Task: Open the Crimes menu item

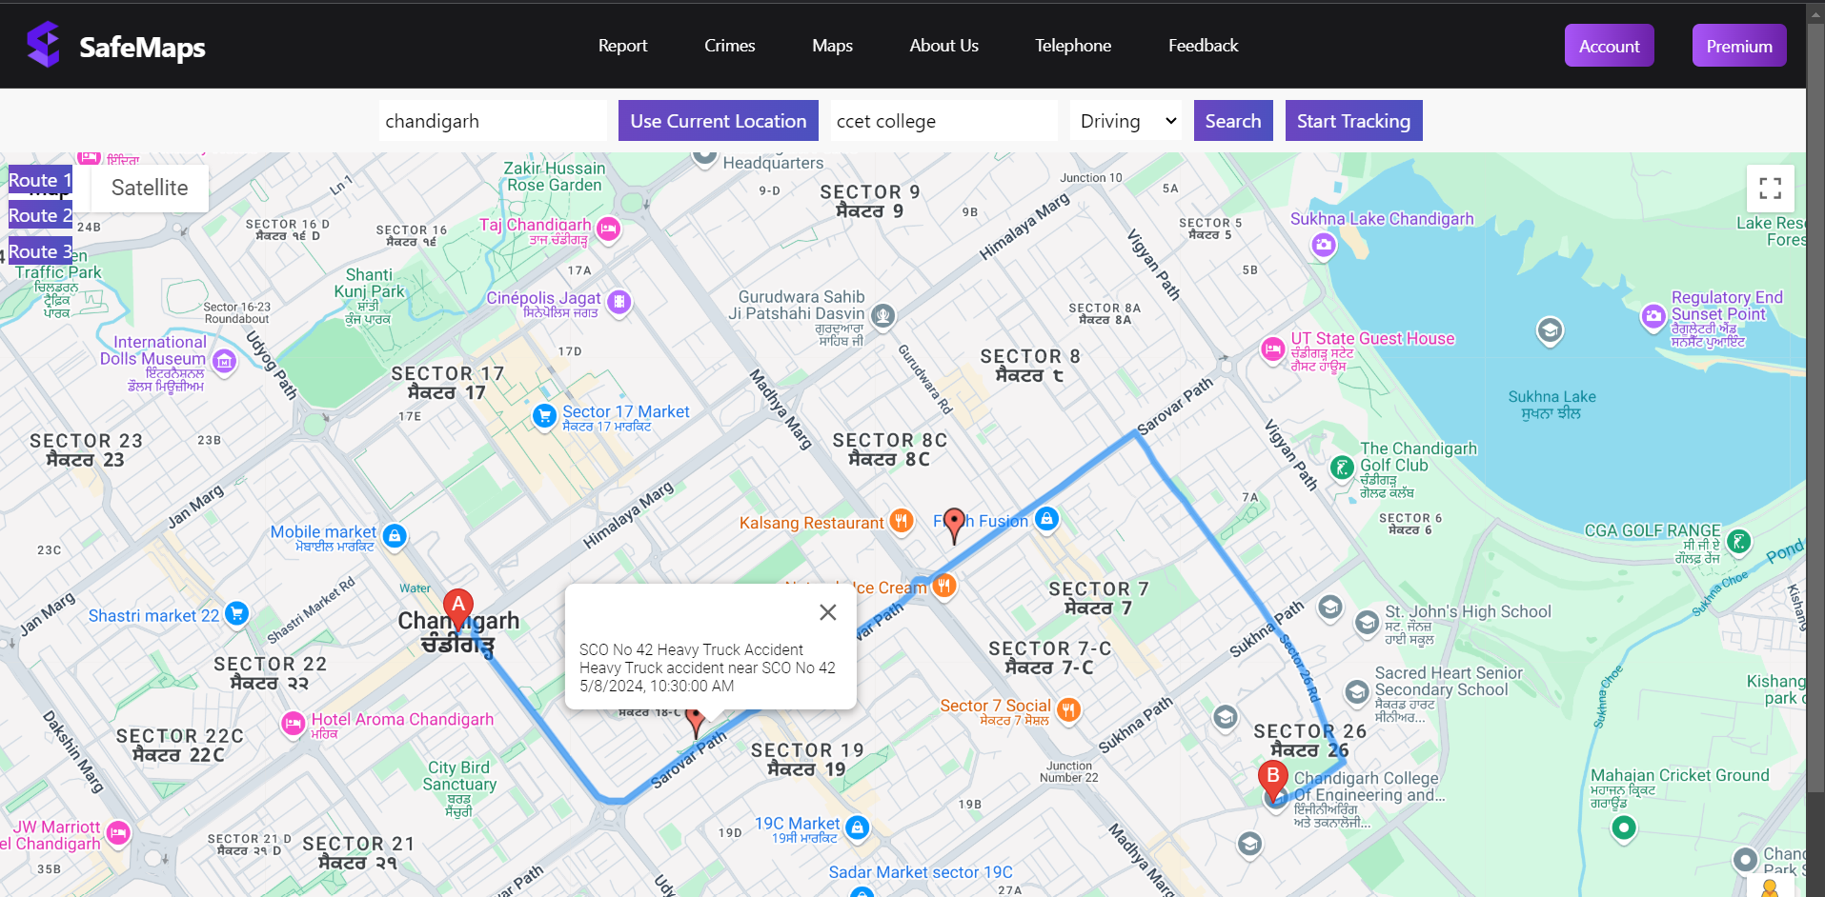Action: point(729,46)
